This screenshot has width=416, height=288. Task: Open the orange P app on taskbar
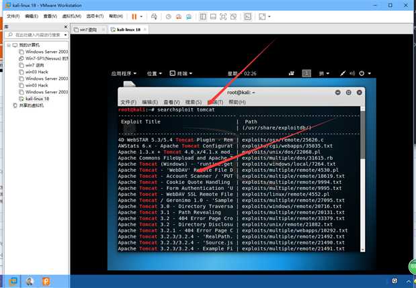click(x=46, y=281)
